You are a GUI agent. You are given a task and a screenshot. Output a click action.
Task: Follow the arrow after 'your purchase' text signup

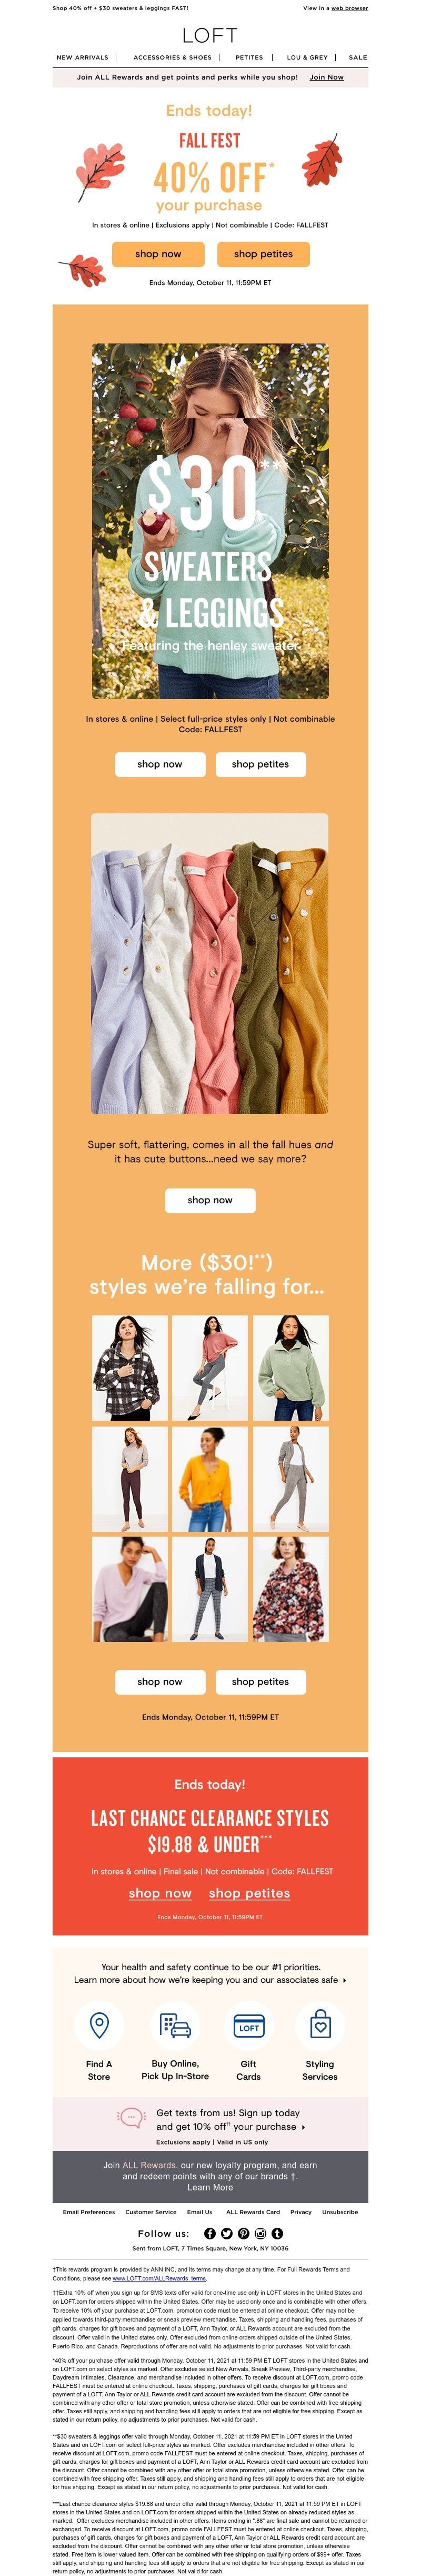tap(303, 2127)
